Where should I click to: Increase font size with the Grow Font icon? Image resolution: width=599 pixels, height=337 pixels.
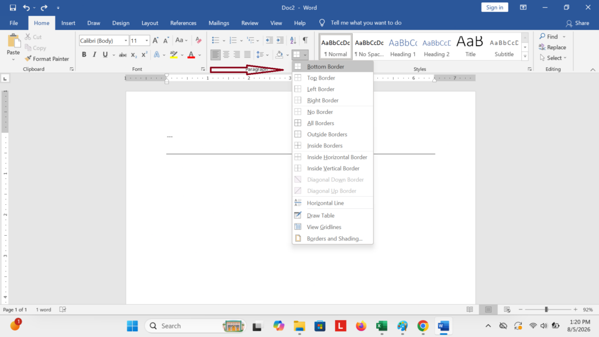pos(156,40)
